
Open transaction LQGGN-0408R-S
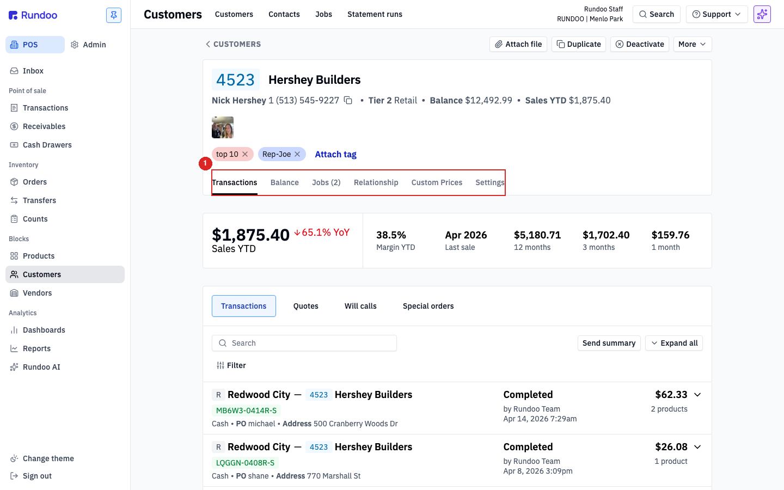(245, 463)
